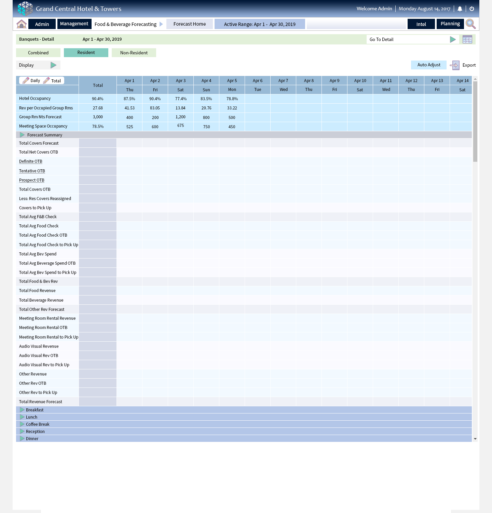Collapse the Forecast Summary section
This screenshot has height=513, width=492.
22,135
